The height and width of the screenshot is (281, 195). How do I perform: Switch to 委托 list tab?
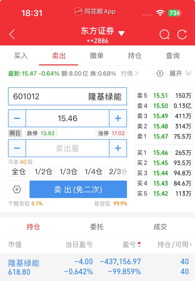point(97,227)
